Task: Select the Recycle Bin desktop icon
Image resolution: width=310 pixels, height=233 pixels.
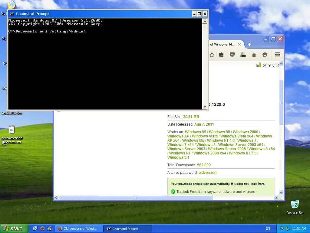Action: (x=295, y=207)
